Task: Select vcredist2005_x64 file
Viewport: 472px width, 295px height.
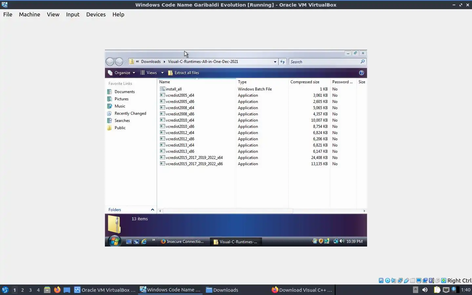Action: 177,95
